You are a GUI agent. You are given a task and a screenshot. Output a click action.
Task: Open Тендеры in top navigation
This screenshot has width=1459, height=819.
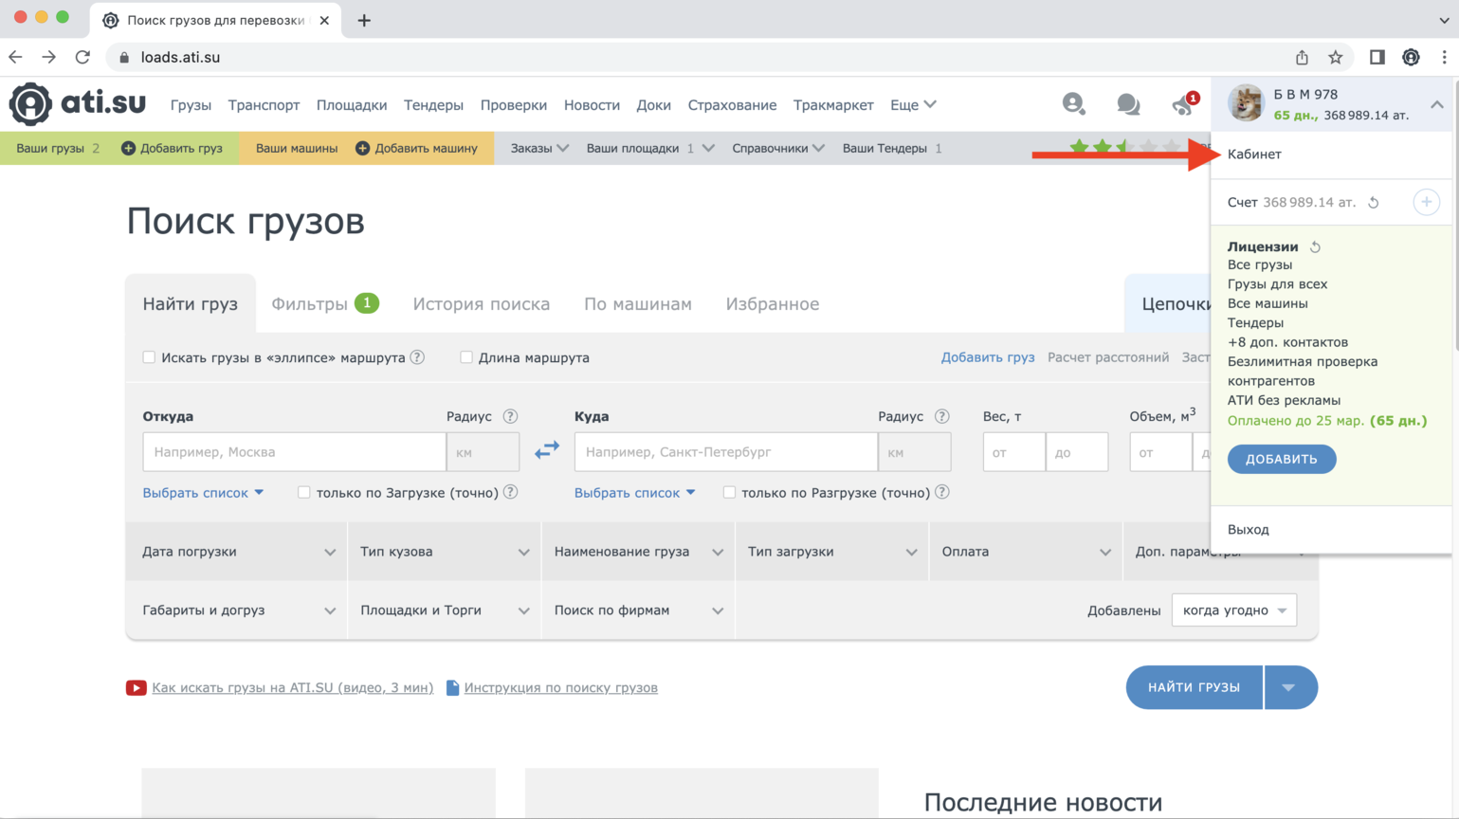433,104
